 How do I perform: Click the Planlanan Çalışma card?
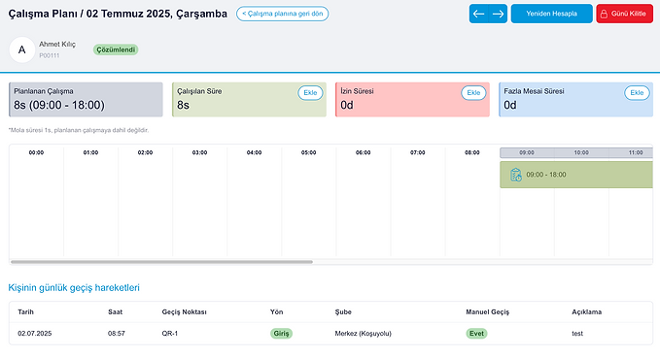pyautogui.click(x=86, y=100)
